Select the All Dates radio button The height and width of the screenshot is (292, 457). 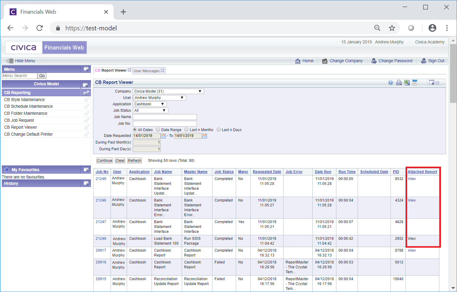tap(135, 130)
